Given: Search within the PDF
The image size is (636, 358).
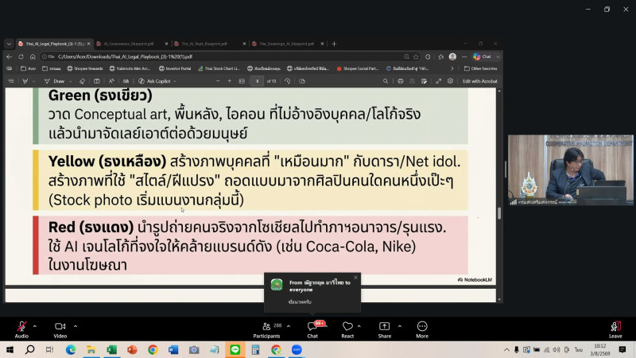Looking at the screenshot, I should click(x=386, y=81).
